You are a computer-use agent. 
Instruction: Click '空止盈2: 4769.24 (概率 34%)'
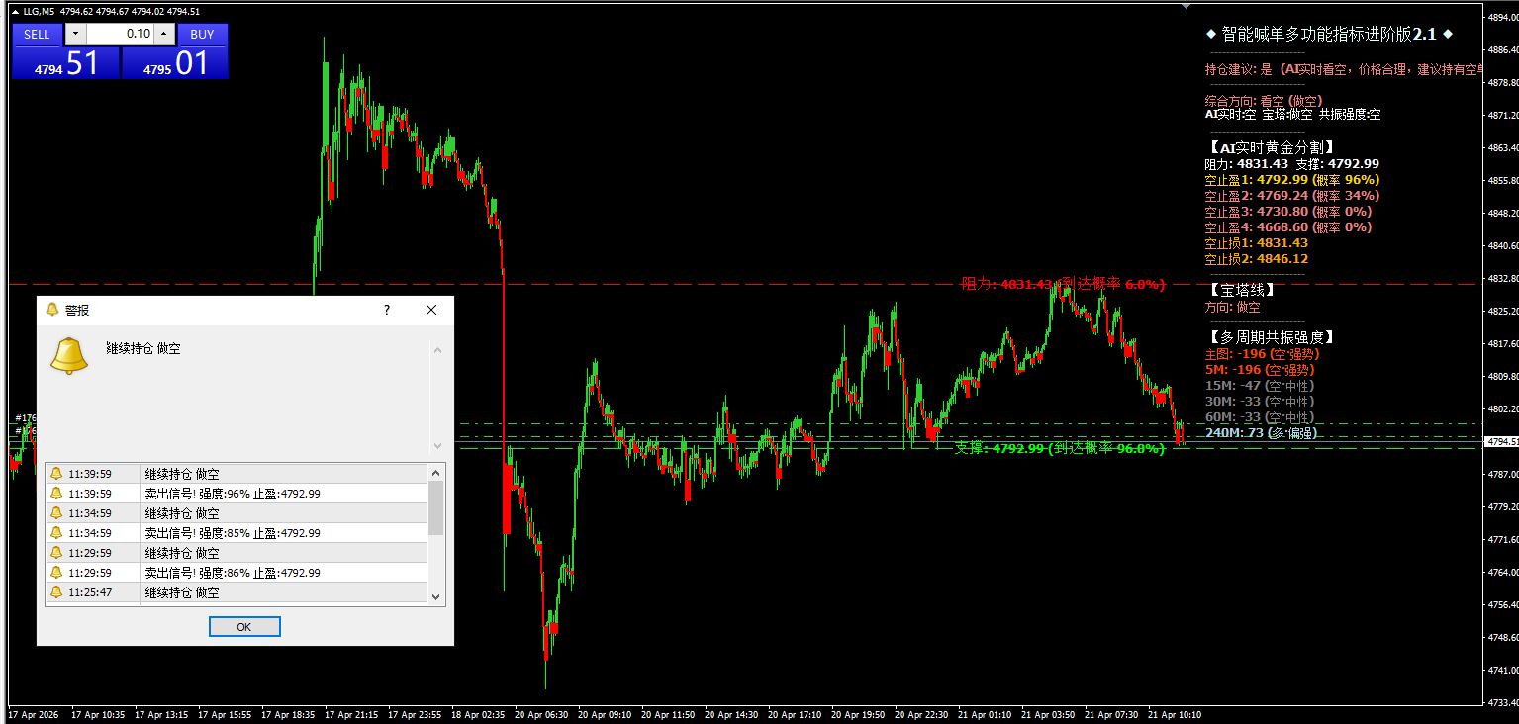[1291, 196]
